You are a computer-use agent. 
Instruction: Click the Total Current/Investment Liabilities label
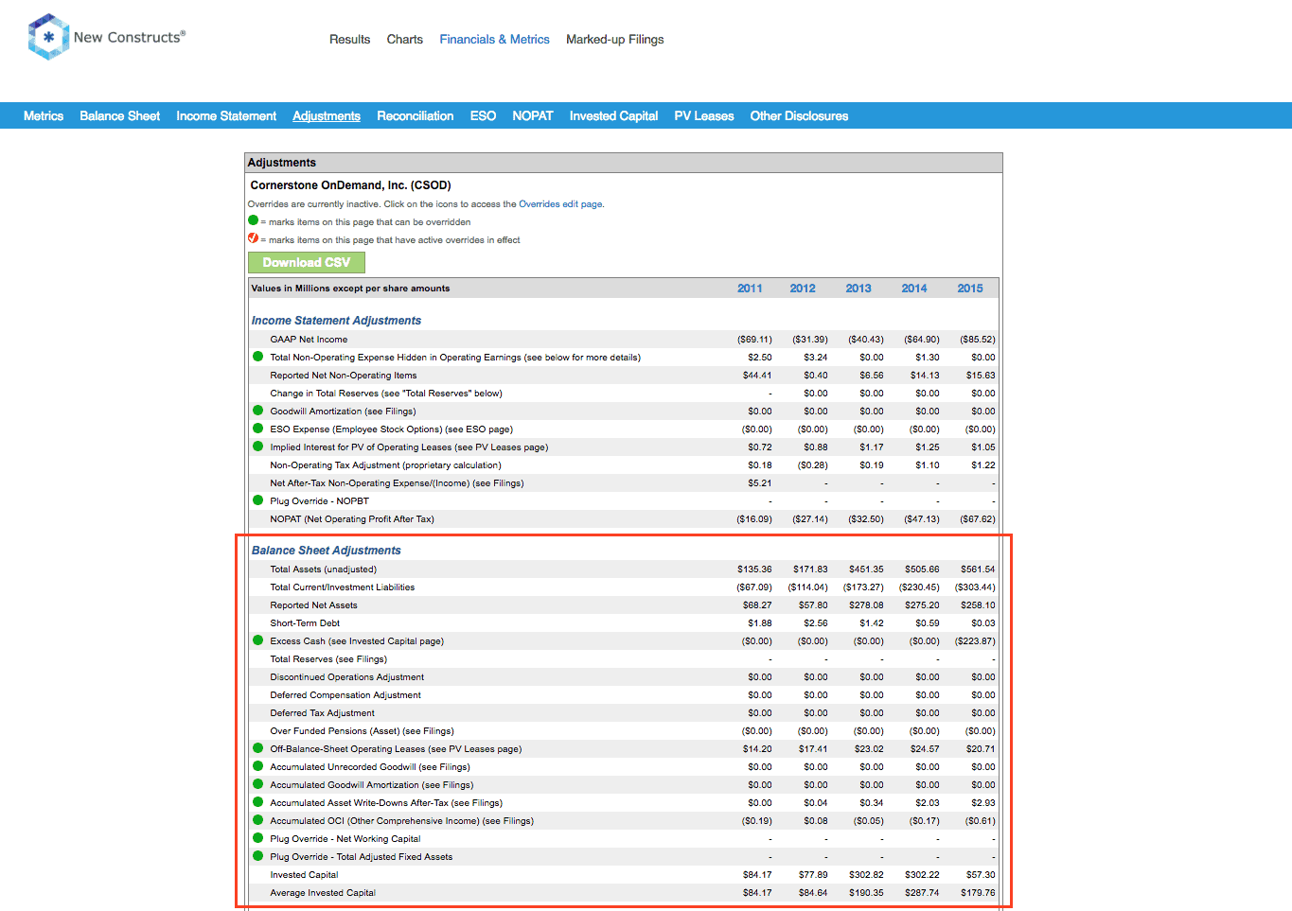click(343, 587)
